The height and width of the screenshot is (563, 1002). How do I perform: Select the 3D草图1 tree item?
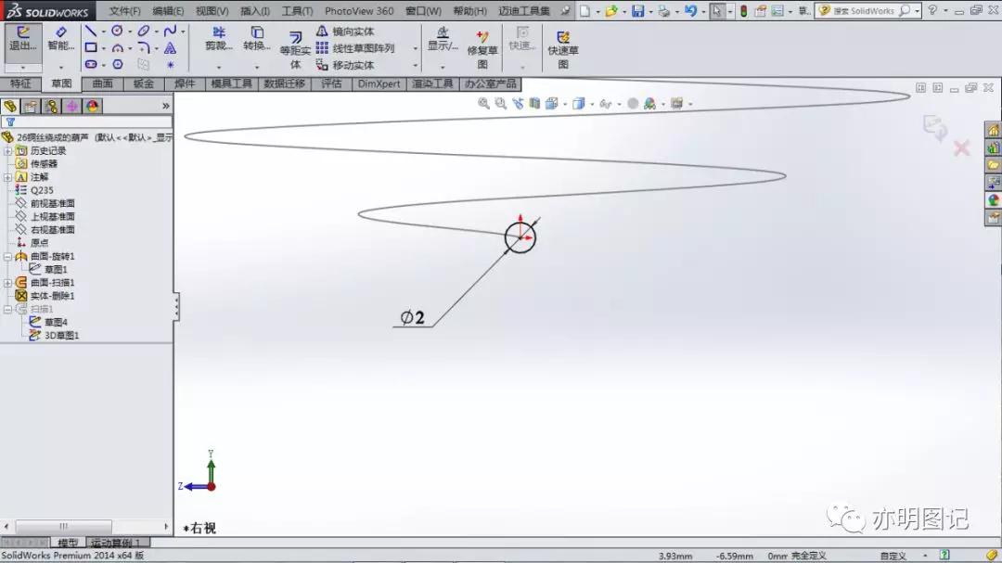[x=61, y=335]
